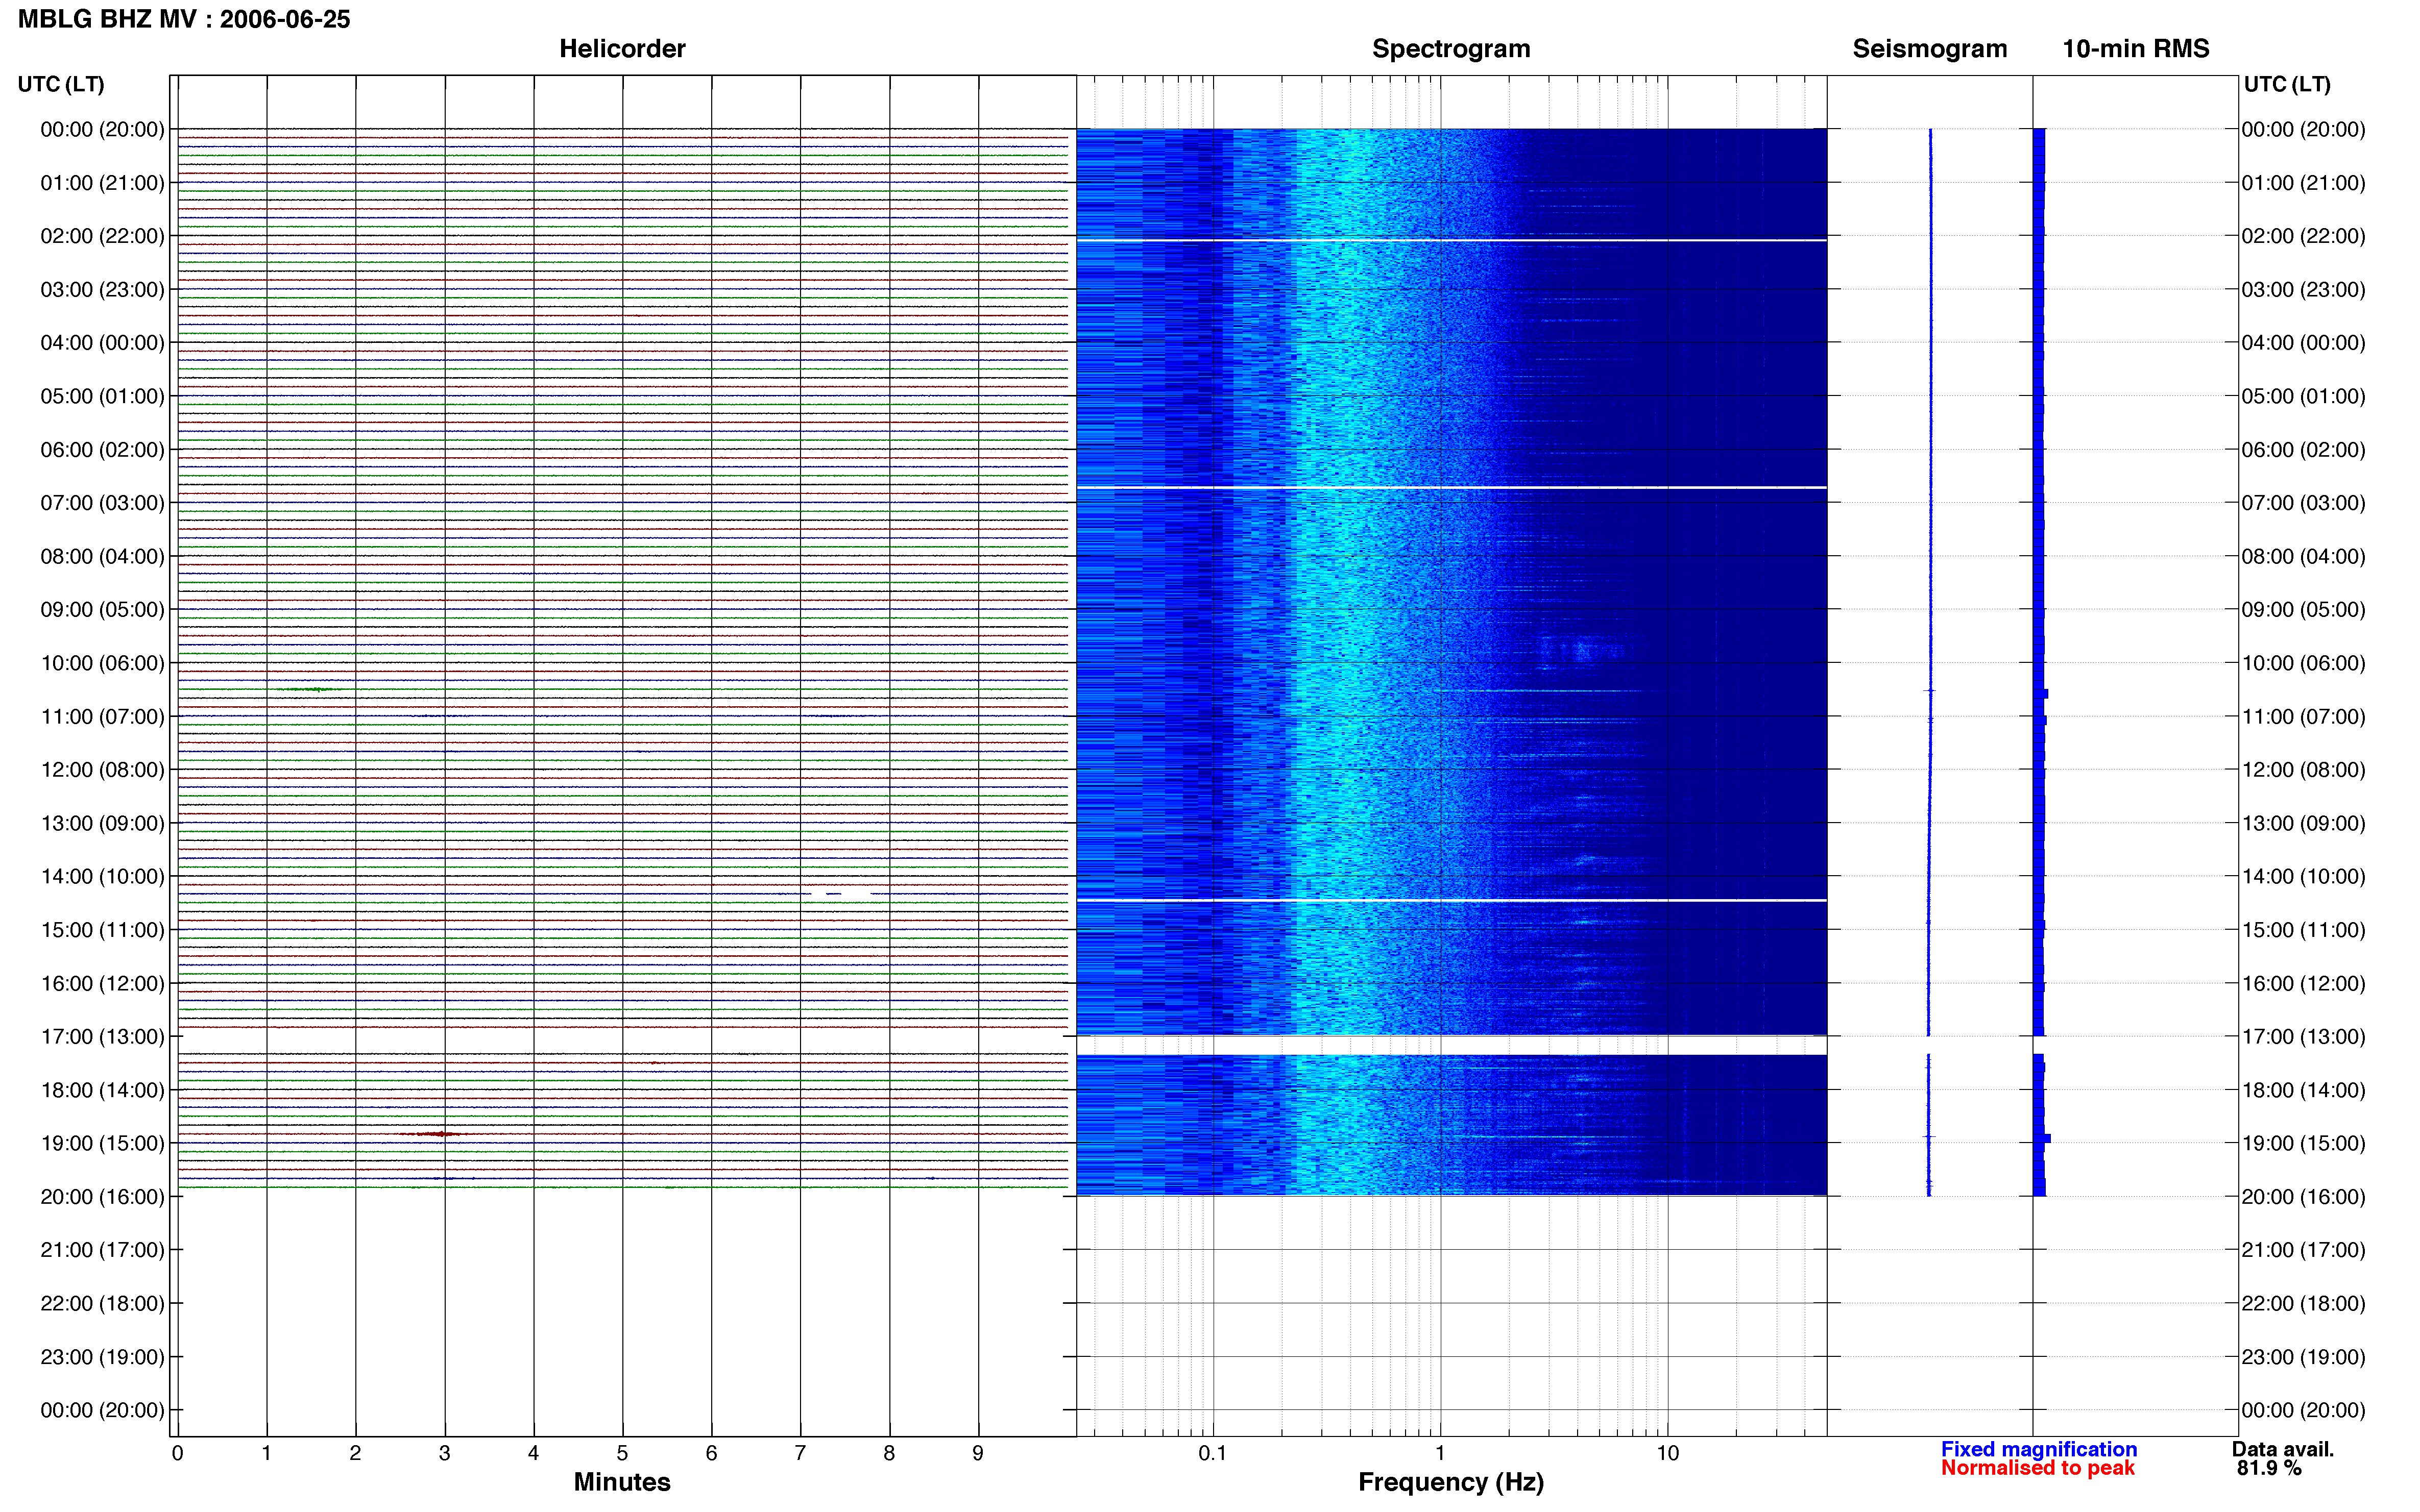
Task: Click the minute '7' tick label
Action: [801, 1453]
